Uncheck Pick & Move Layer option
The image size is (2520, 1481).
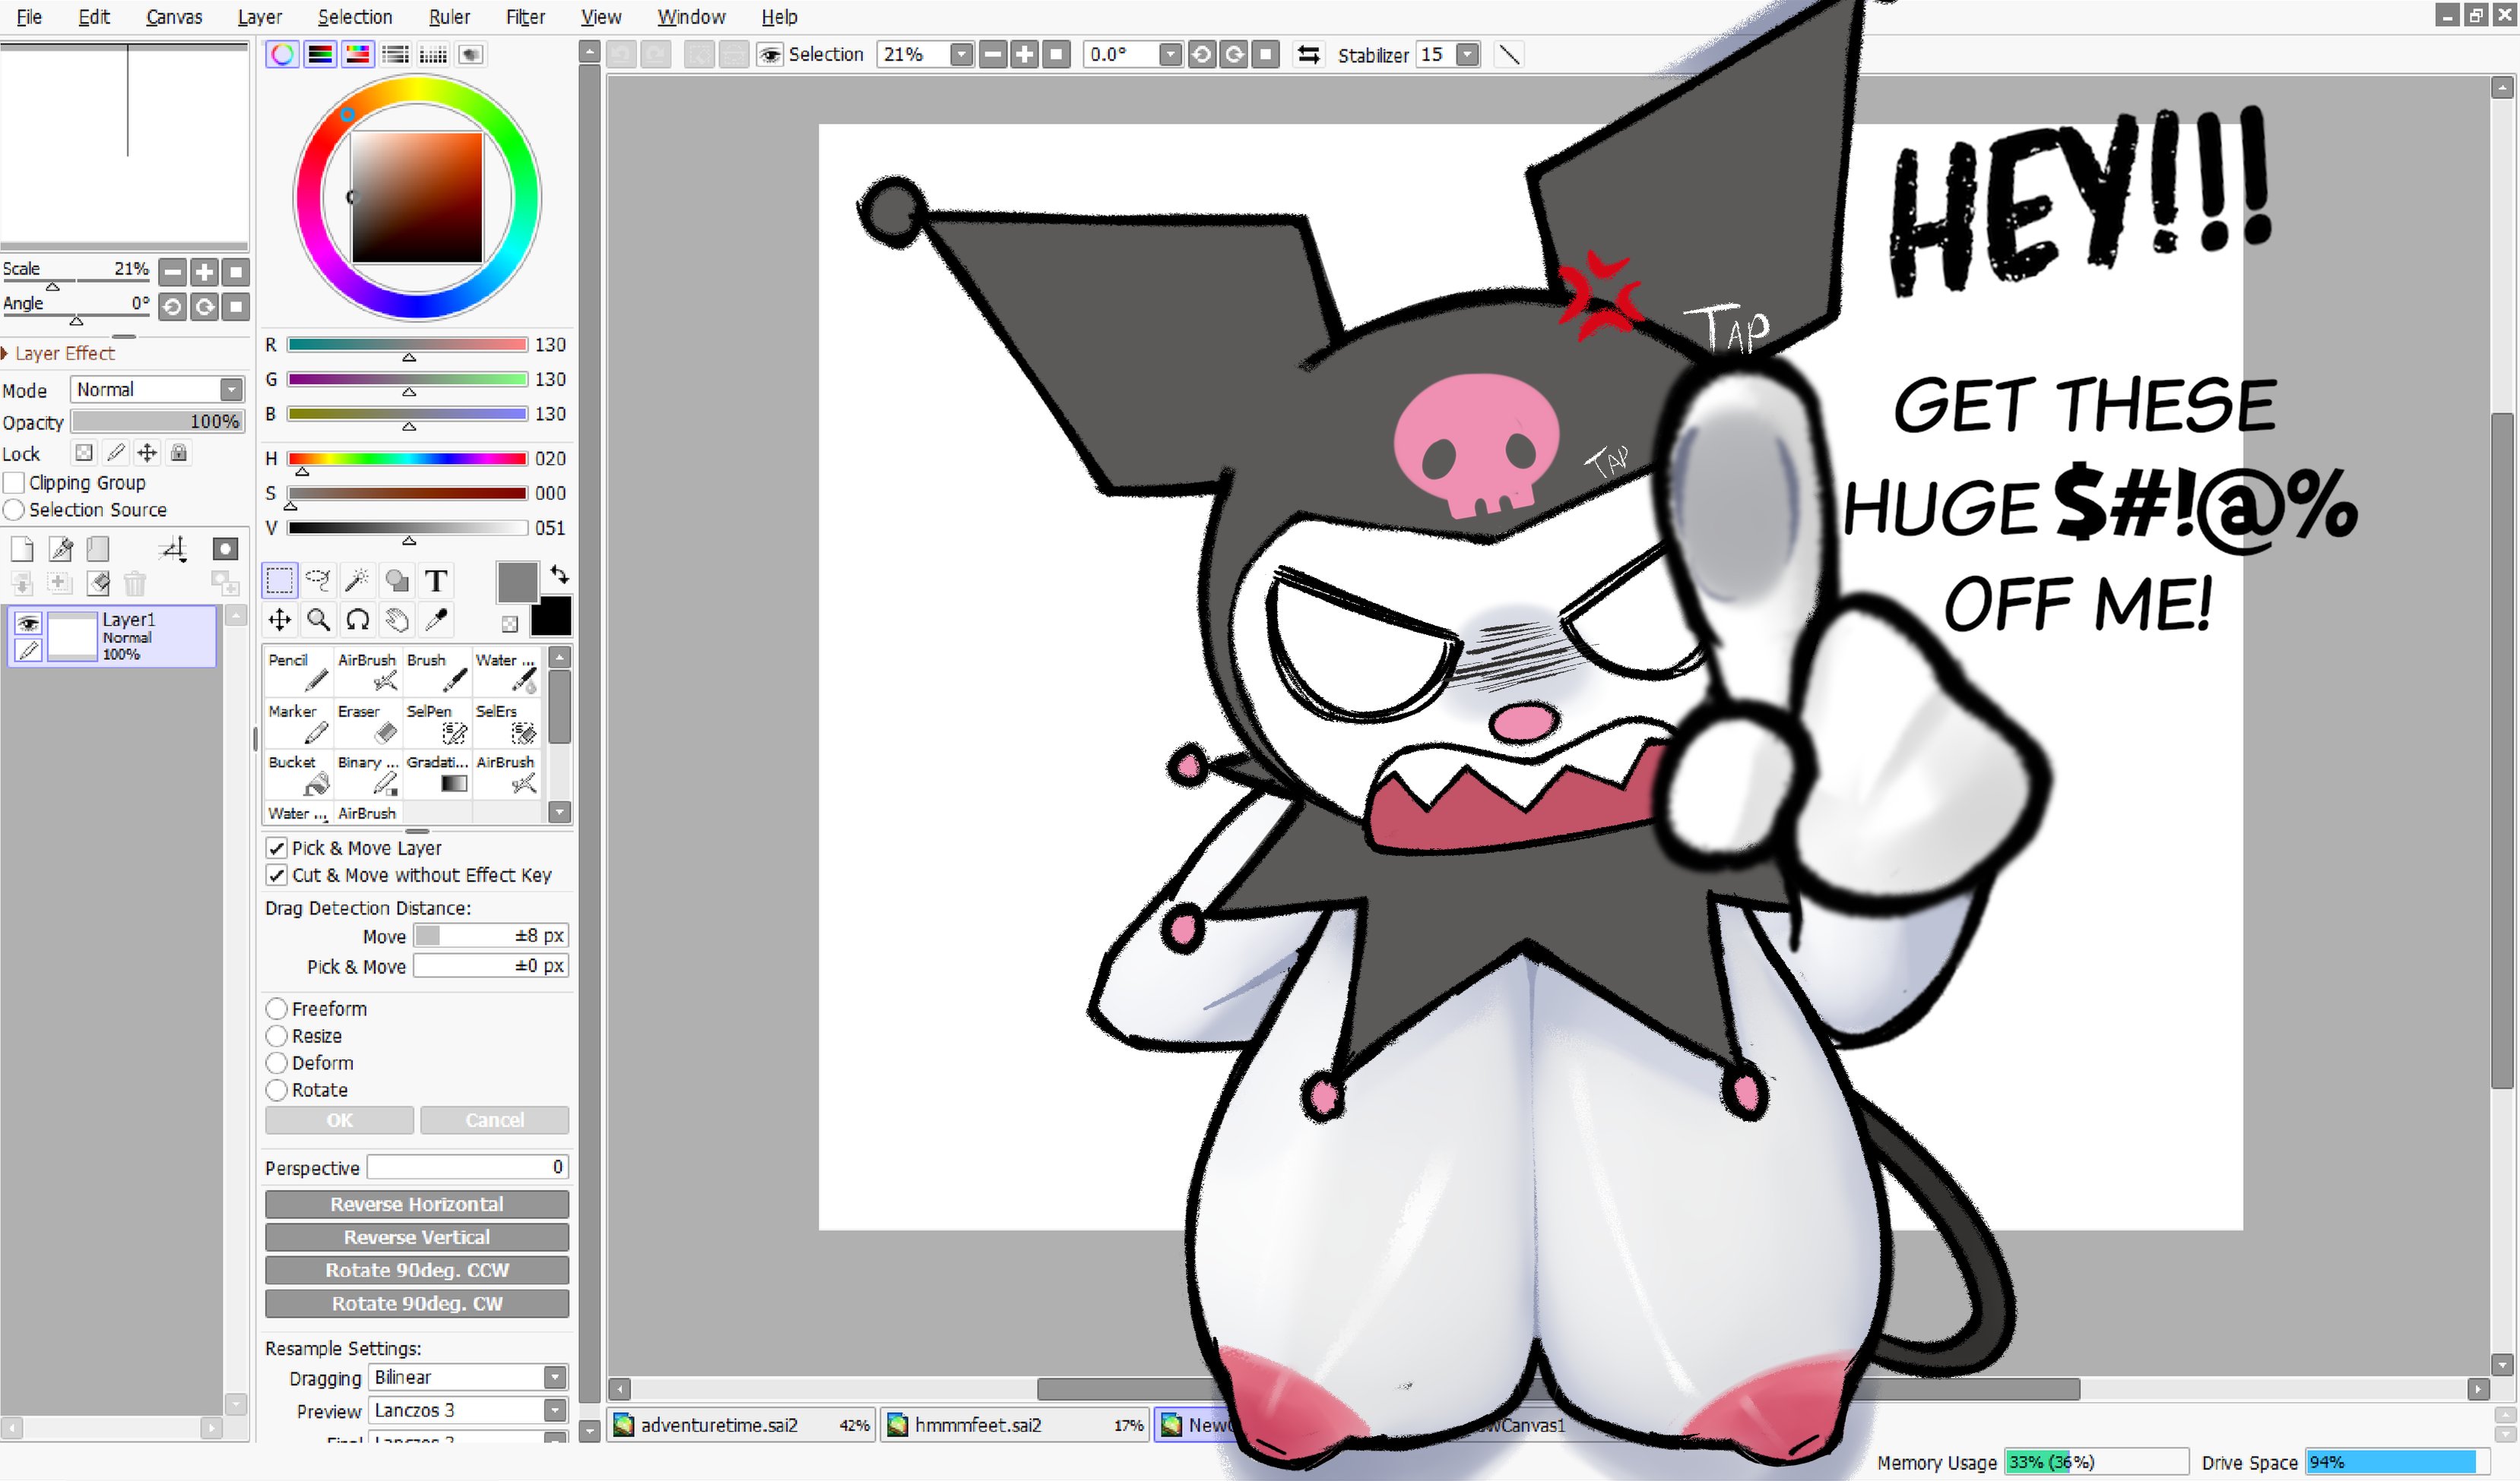(277, 848)
